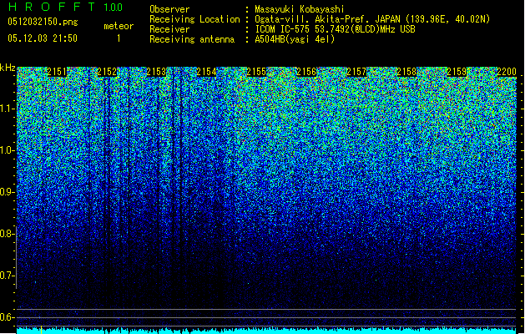Click the 0.8 frequency axis label

[8, 234]
